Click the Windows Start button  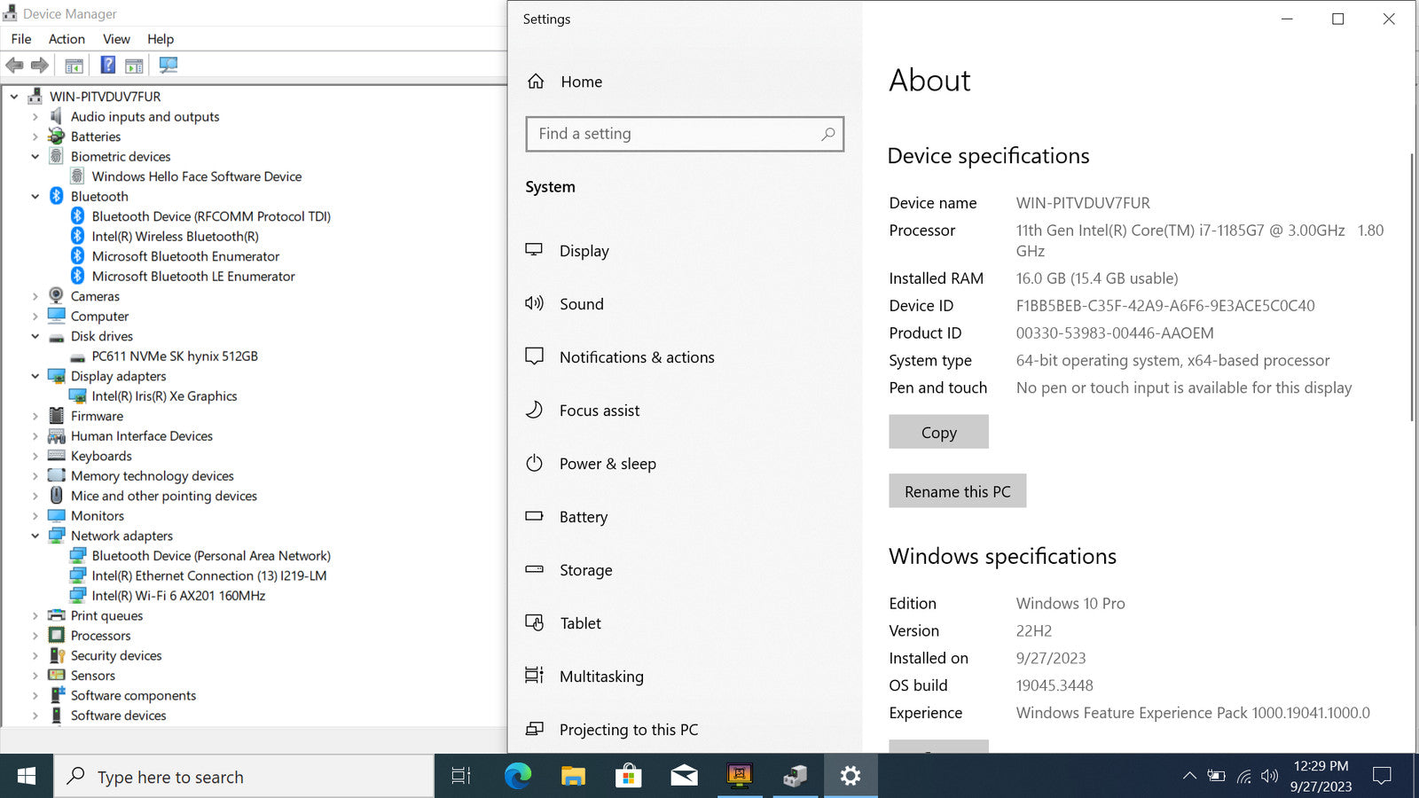click(x=27, y=776)
